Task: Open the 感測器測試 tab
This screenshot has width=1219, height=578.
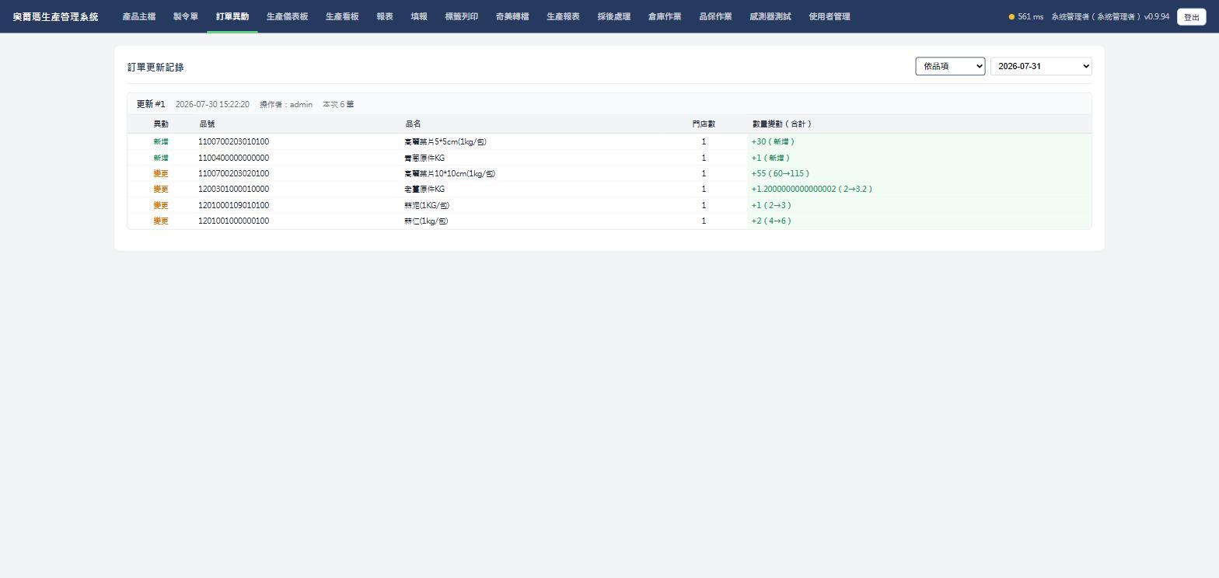Action: pyautogui.click(x=770, y=16)
